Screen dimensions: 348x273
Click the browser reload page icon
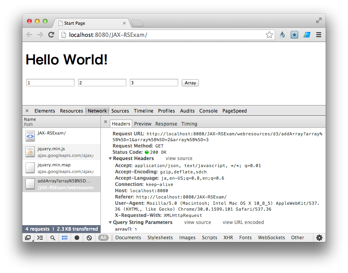click(51, 35)
